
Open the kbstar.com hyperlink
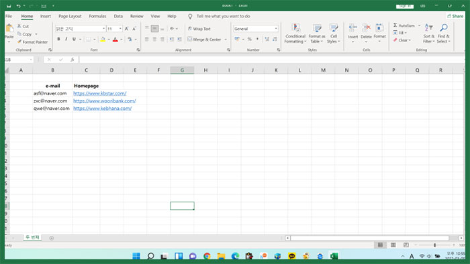[x=100, y=93]
